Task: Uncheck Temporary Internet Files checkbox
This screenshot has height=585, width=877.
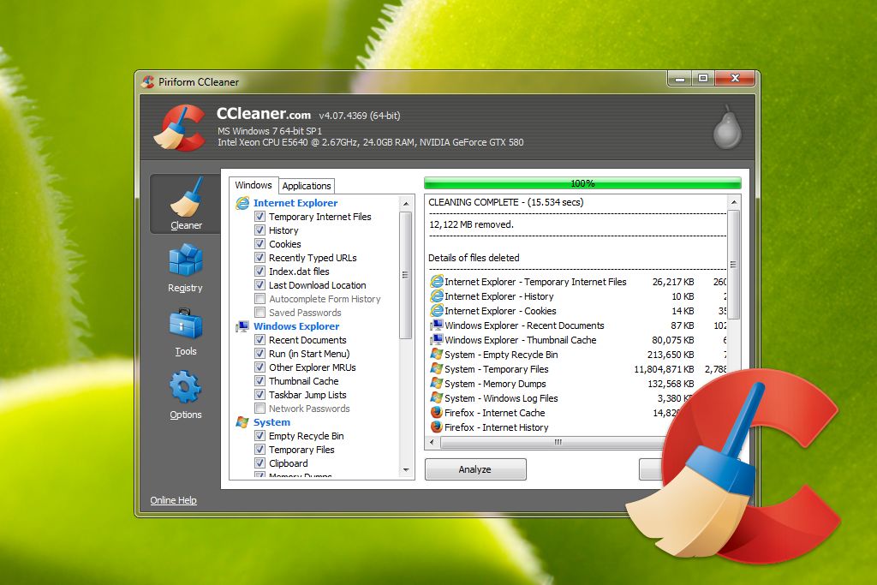Action: 260,217
